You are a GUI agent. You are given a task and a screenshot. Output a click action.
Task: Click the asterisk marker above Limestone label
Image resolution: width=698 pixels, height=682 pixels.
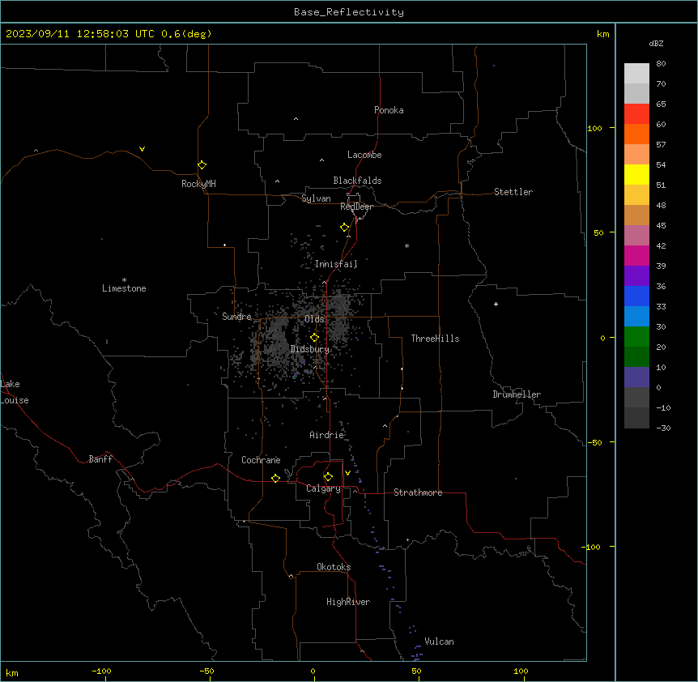[124, 280]
